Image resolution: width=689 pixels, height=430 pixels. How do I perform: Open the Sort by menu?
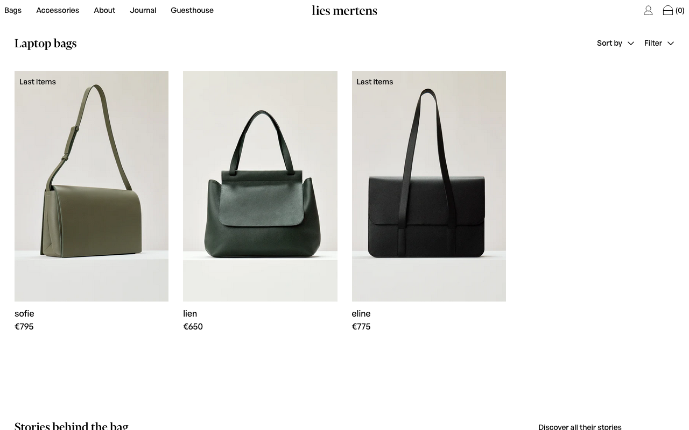pyautogui.click(x=615, y=43)
